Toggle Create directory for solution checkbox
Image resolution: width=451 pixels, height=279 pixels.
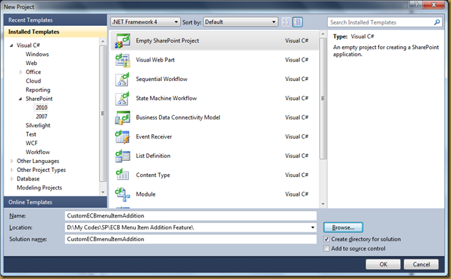(326, 239)
